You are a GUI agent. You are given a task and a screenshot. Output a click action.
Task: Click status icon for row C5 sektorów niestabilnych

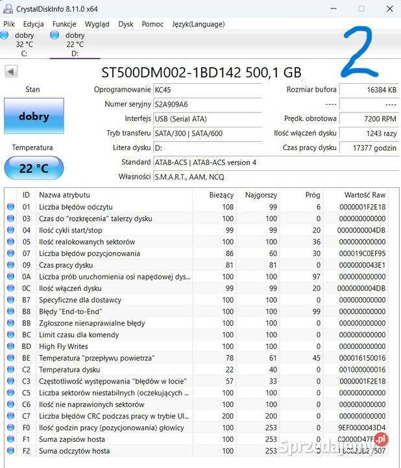click(11, 393)
